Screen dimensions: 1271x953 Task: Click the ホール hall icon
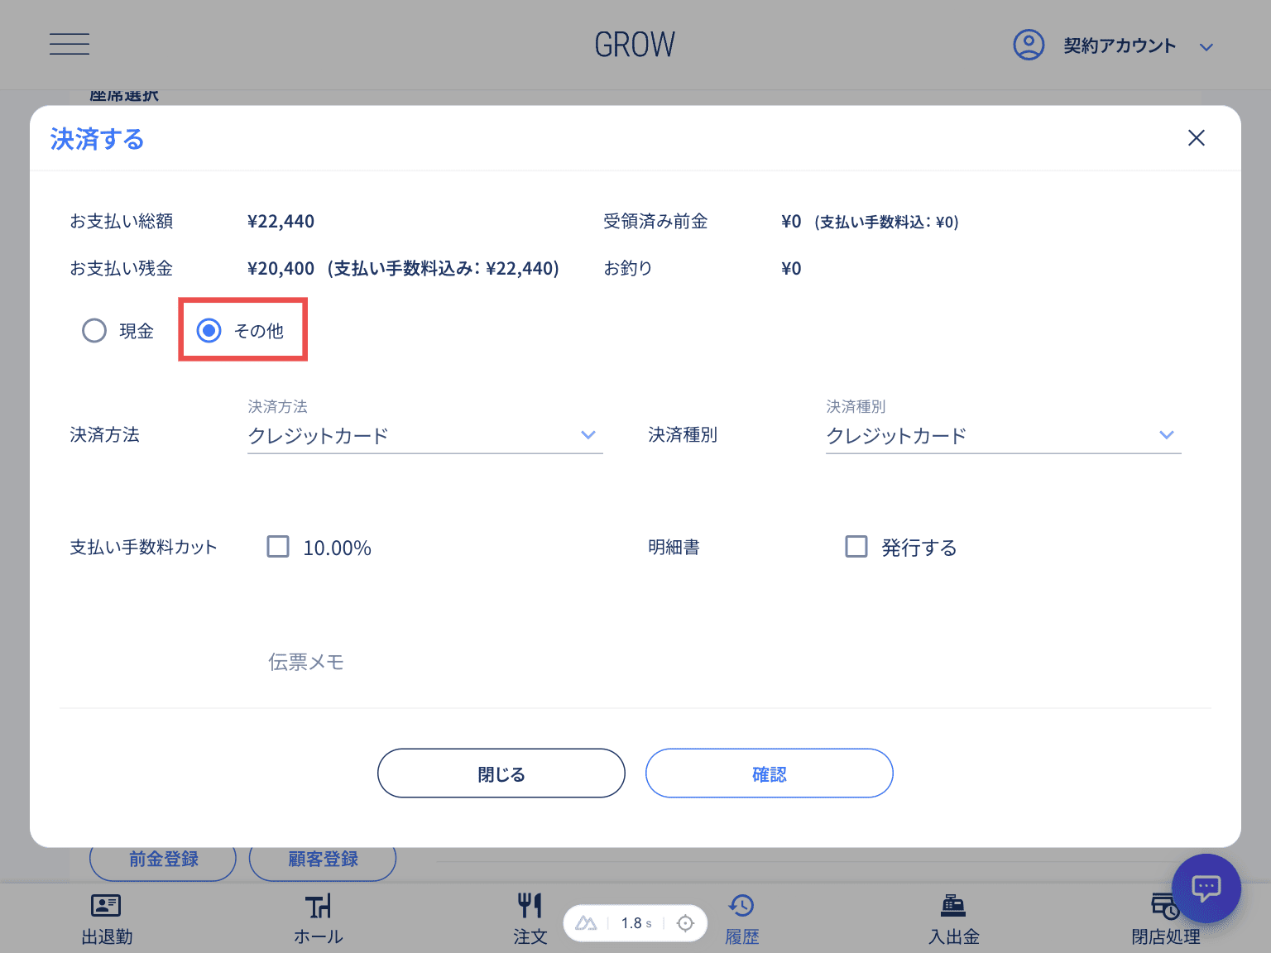point(319,907)
